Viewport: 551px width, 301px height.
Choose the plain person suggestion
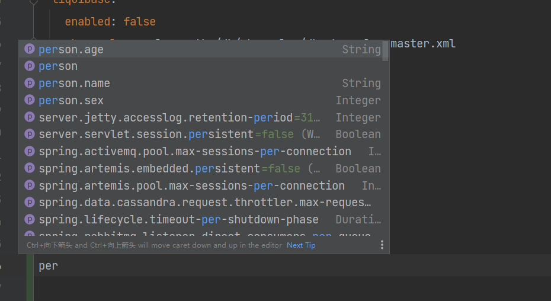pos(203,66)
